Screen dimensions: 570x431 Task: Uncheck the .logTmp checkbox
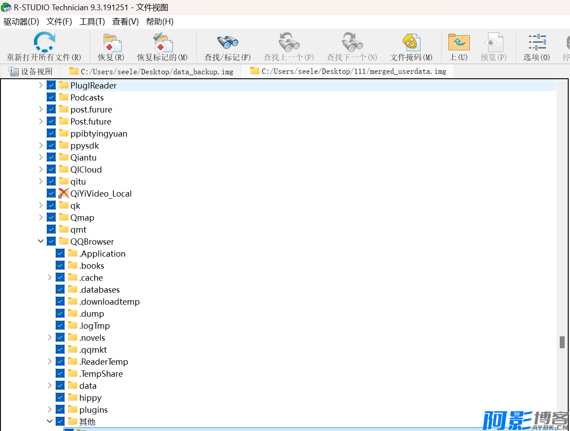pyautogui.click(x=60, y=325)
